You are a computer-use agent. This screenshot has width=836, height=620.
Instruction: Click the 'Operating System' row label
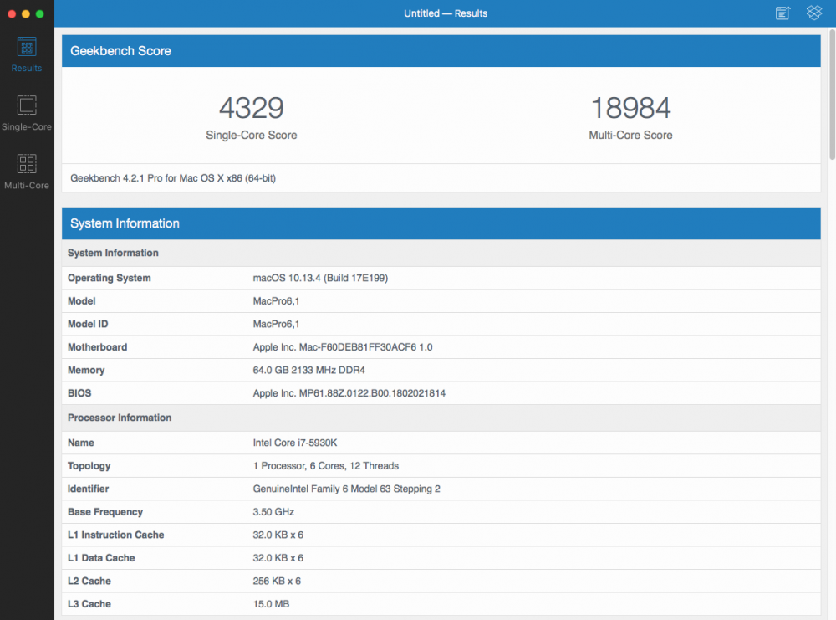tap(110, 278)
